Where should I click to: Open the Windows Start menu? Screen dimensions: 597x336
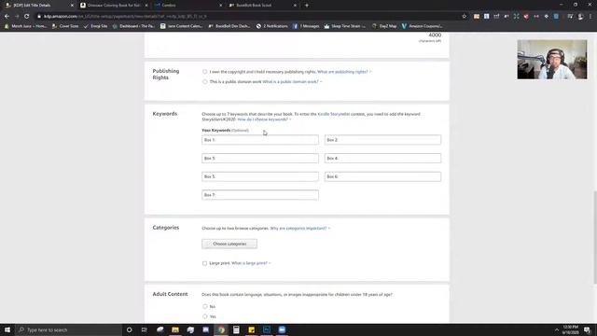[7, 329]
